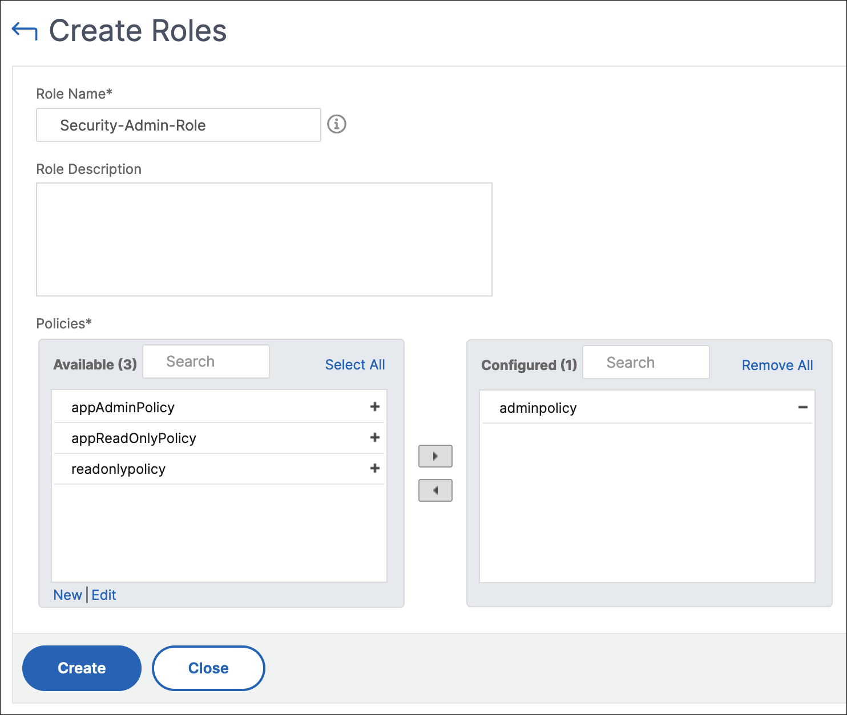Go back using the arrow beside Create Roles
Screen dimensions: 847x715
[25, 31]
